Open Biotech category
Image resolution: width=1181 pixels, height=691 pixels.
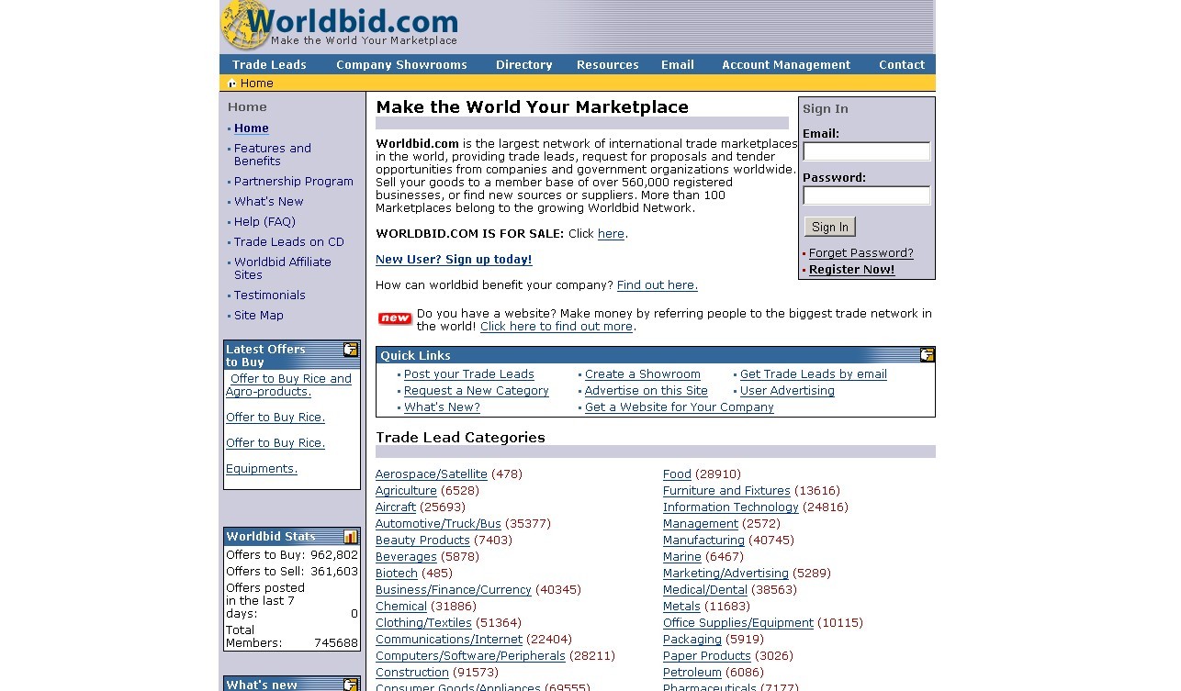point(397,574)
